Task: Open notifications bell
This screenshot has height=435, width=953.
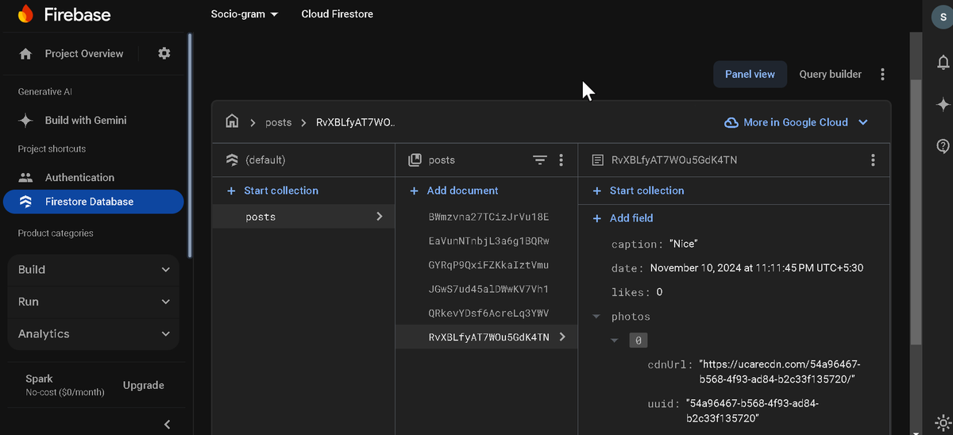Action: pos(943,62)
